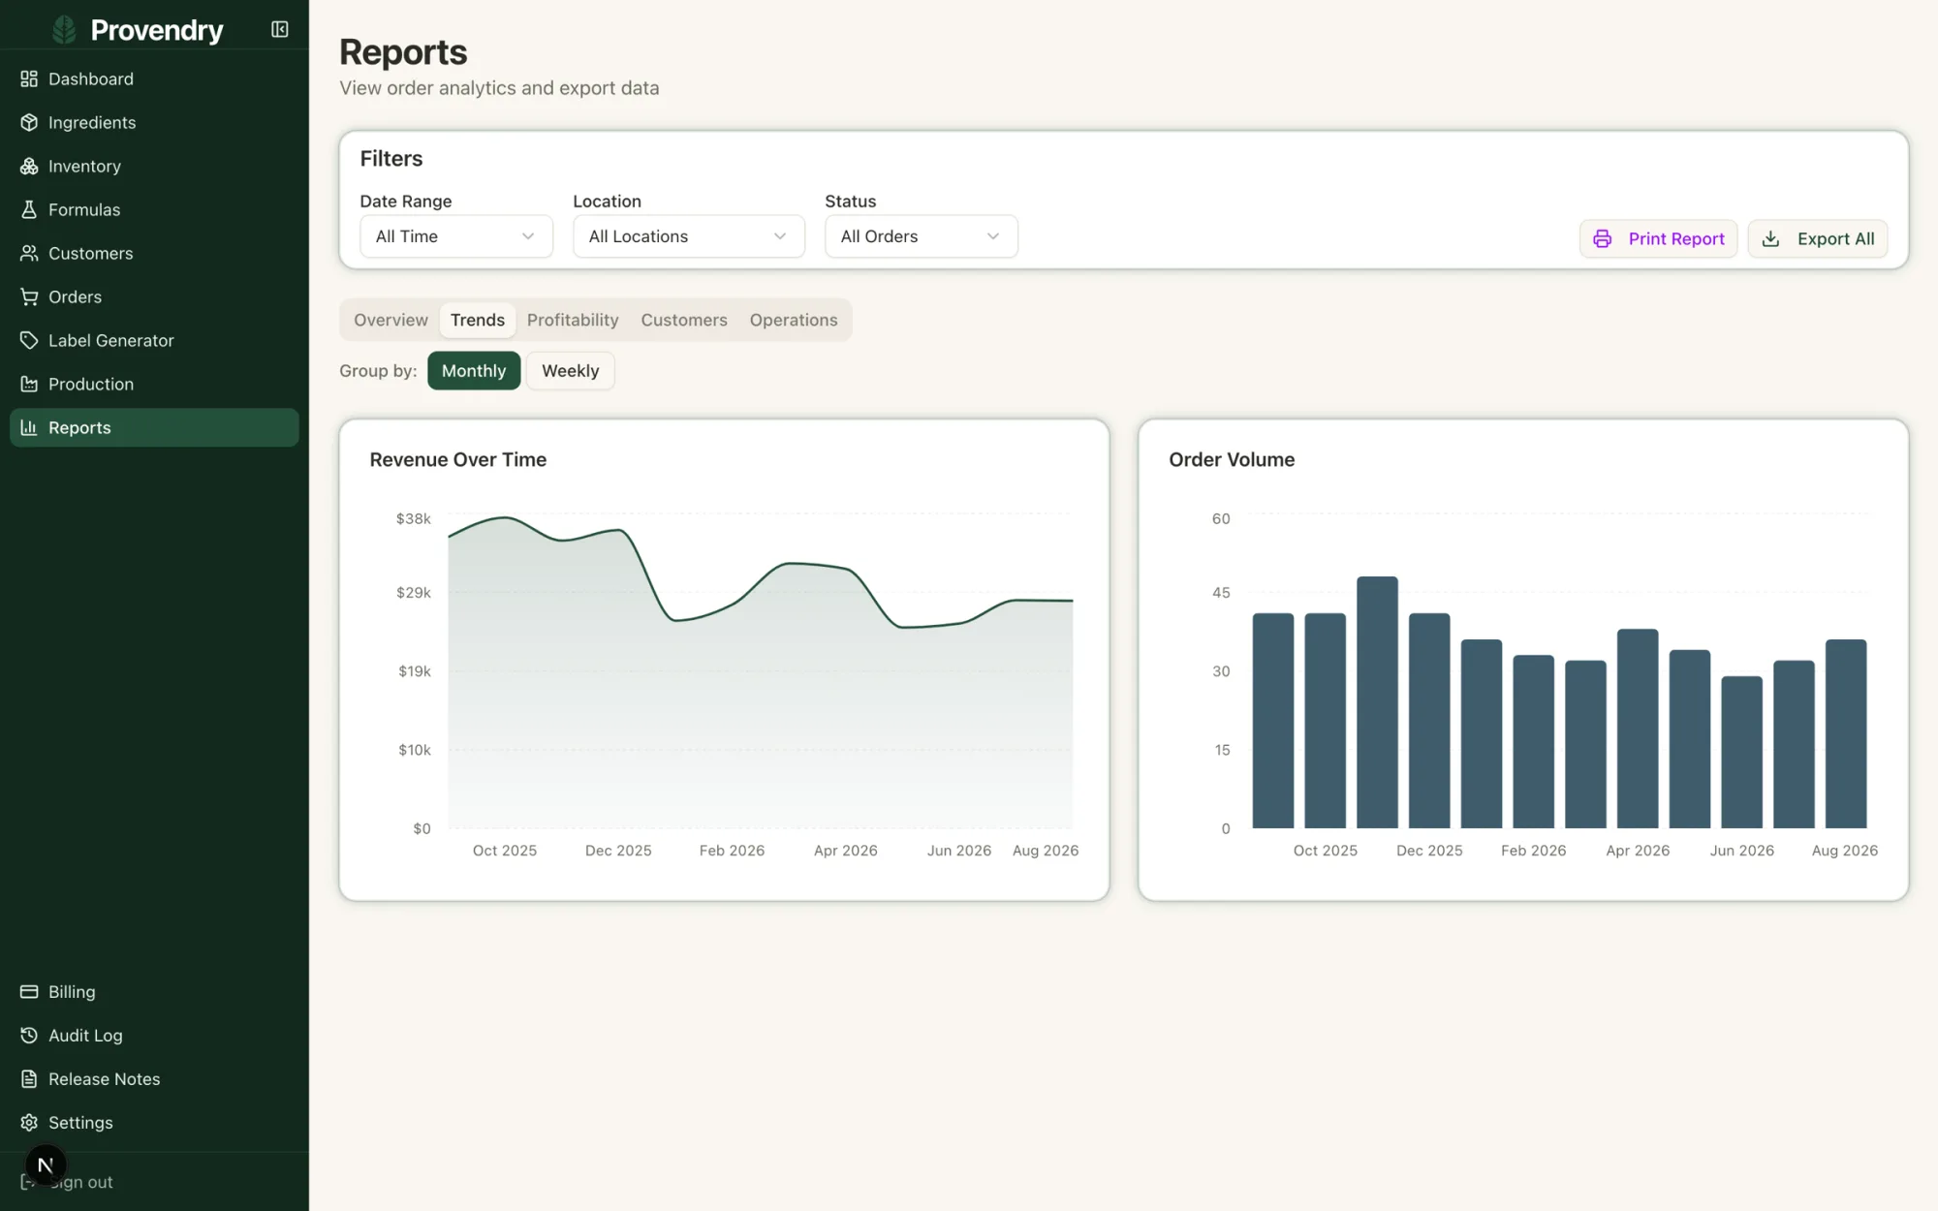Open the Dashboard page

pos(154,78)
